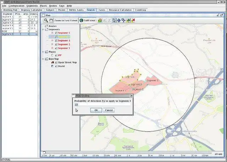
Task: Collapse the BaseMap tree node
Action: [x=43, y=59]
